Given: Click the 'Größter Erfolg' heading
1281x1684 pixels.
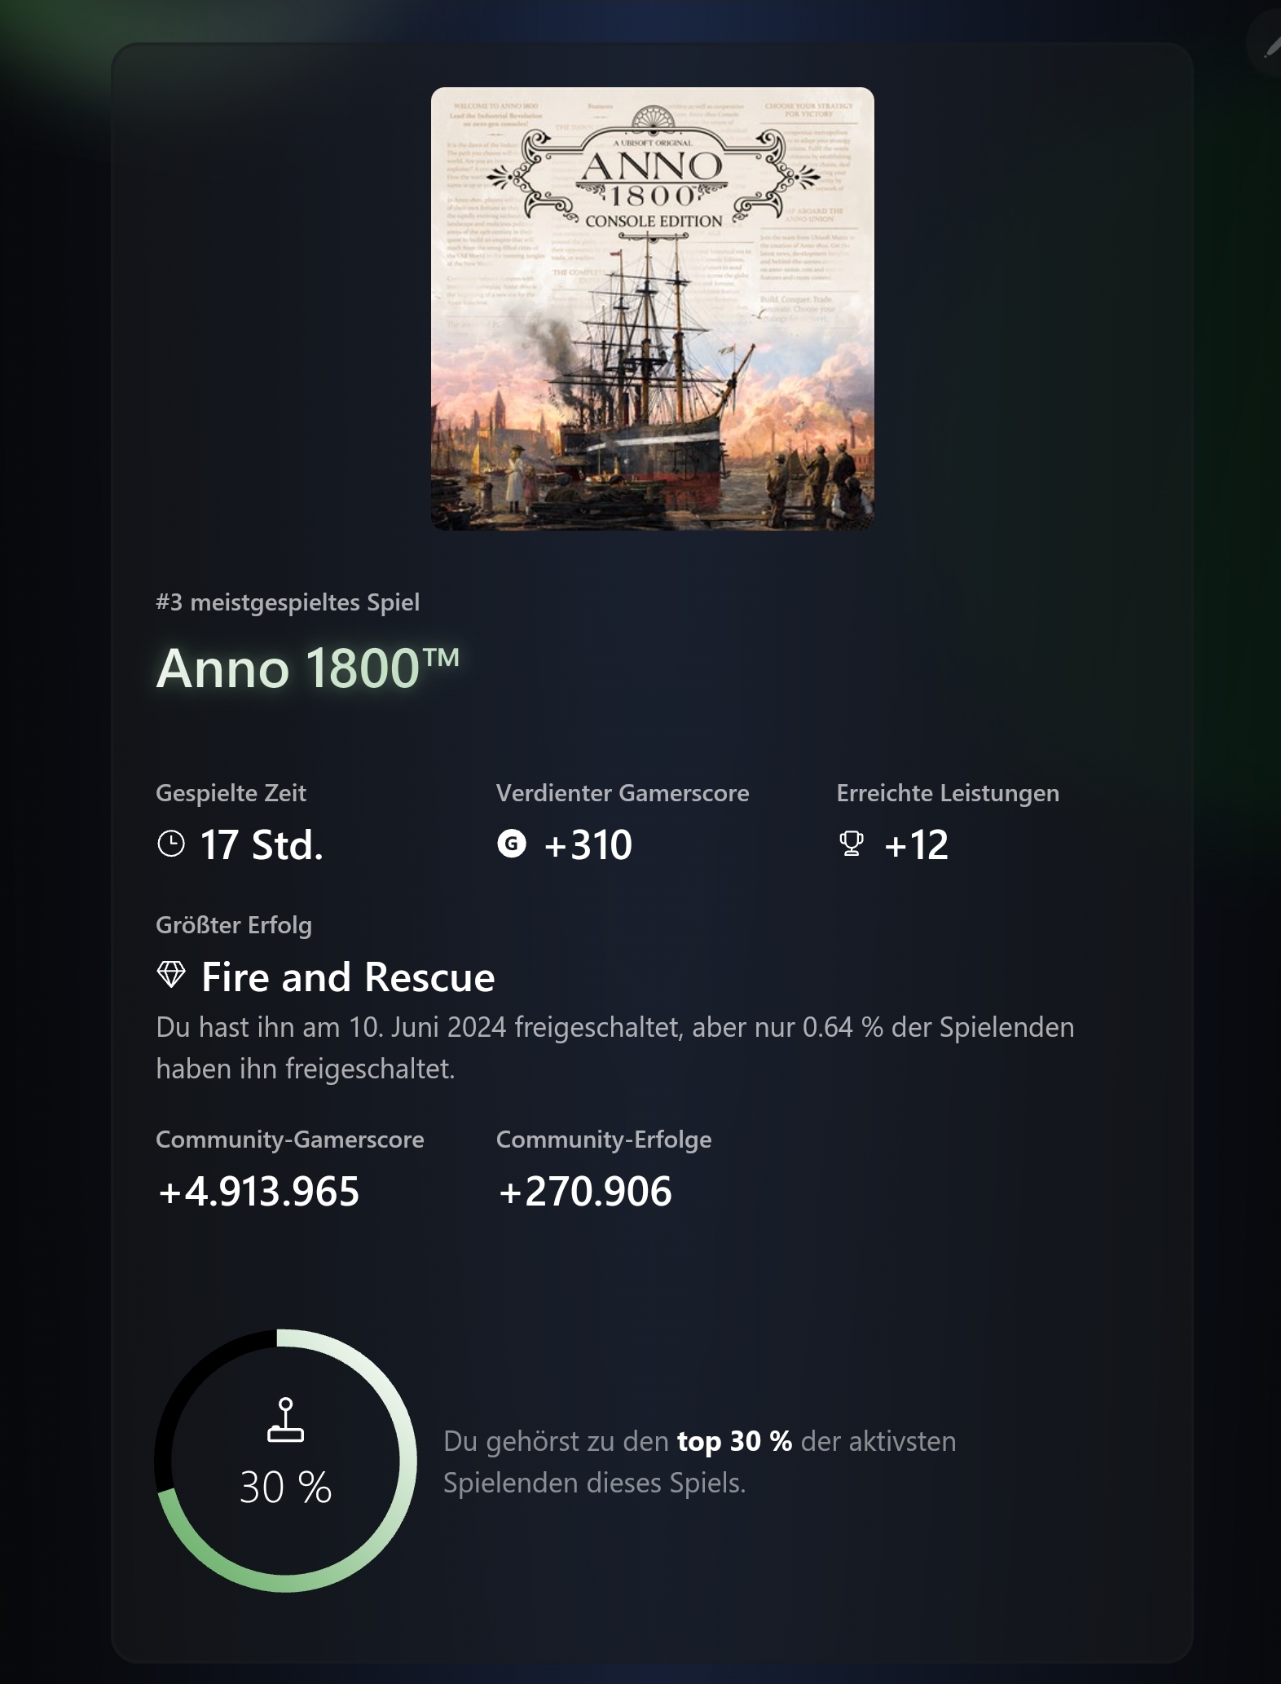Looking at the screenshot, I should (x=234, y=925).
